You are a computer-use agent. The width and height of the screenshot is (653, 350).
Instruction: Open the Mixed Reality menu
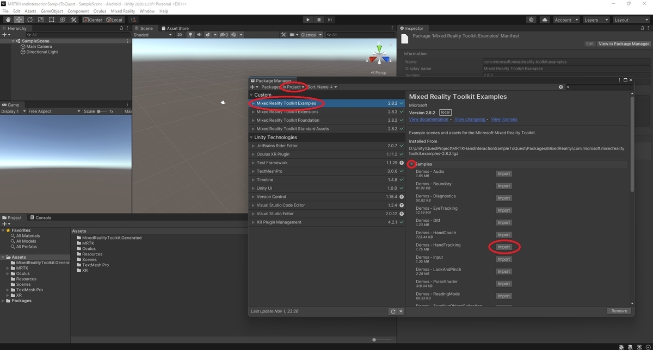click(123, 11)
